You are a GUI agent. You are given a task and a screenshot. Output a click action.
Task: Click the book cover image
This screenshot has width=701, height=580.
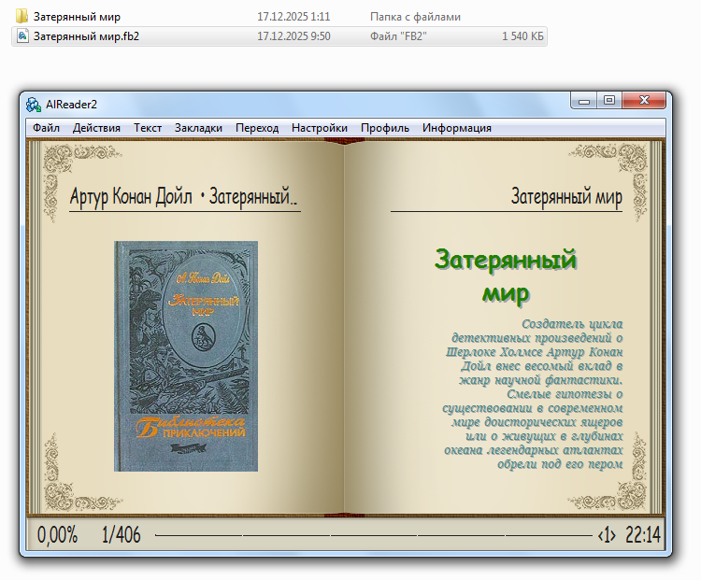186,356
